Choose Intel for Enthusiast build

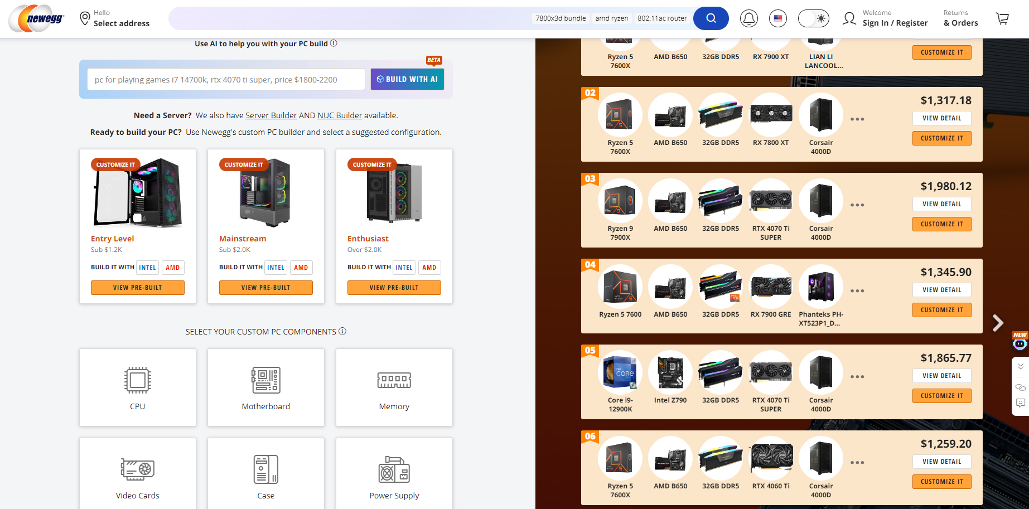(x=404, y=268)
